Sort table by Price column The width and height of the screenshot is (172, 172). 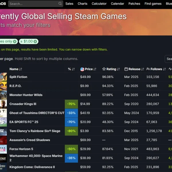91,69
